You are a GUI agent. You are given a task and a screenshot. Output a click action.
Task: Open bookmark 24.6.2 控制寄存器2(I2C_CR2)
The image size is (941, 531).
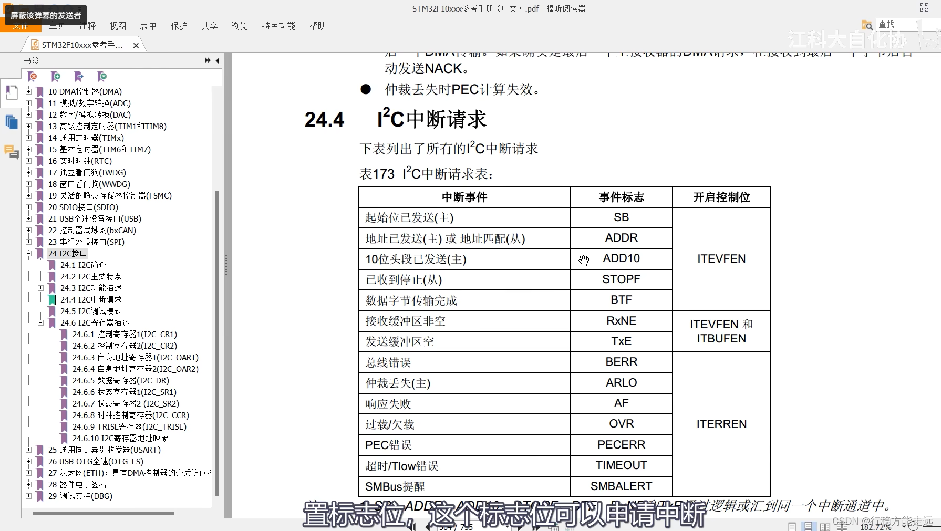(x=125, y=346)
